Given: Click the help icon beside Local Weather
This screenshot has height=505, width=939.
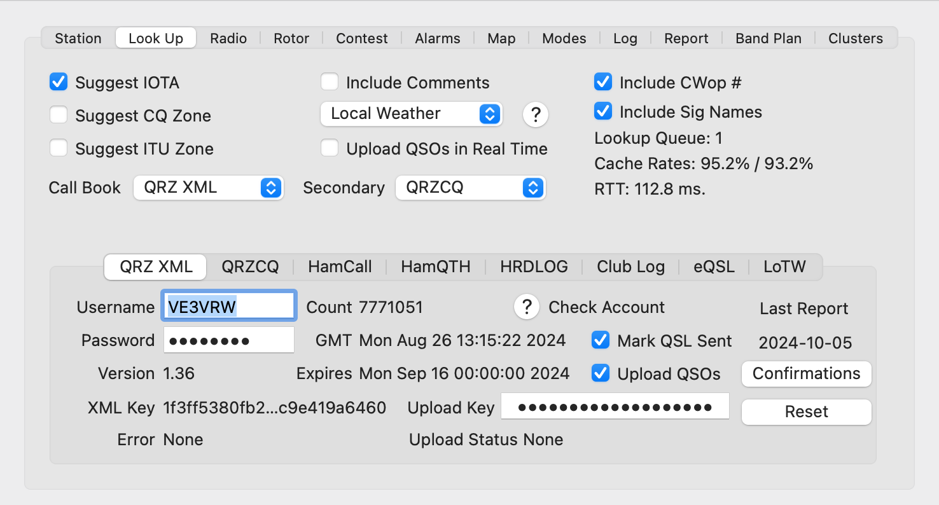Looking at the screenshot, I should (535, 114).
